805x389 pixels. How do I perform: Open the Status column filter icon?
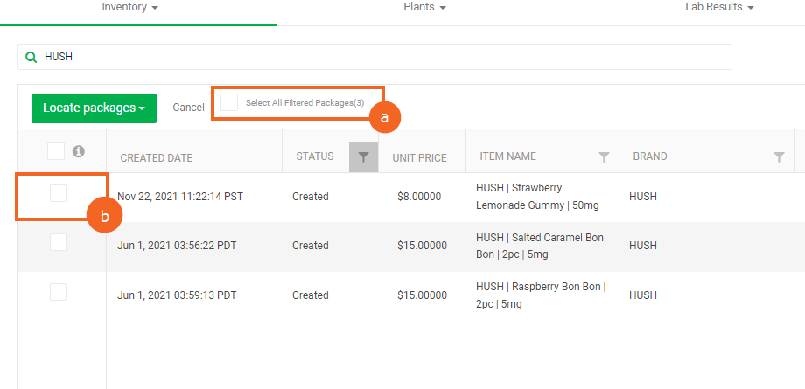pos(363,157)
